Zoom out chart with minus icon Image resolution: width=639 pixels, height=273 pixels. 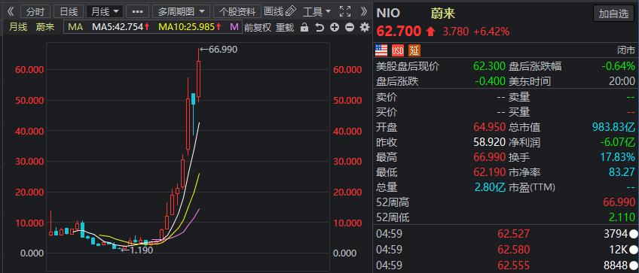coord(350,27)
